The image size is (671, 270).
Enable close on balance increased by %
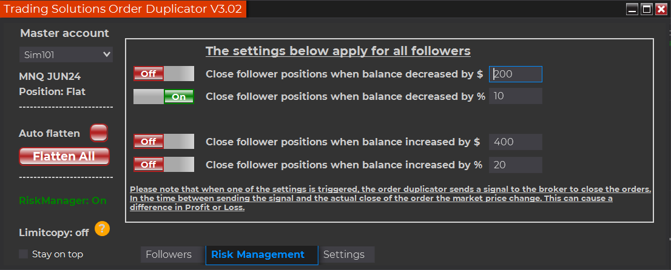(164, 165)
